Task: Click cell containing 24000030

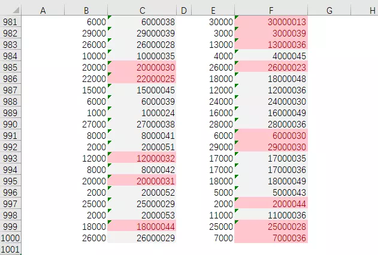Action: [x=271, y=101]
